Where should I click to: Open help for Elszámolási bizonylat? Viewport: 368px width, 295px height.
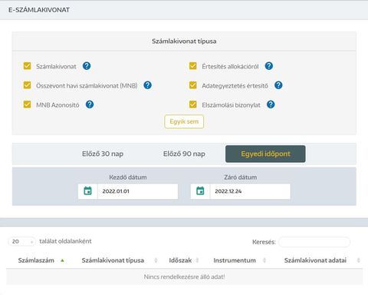click(271, 104)
